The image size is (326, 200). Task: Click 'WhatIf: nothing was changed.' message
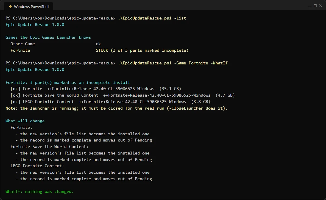click(x=40, y=192)
